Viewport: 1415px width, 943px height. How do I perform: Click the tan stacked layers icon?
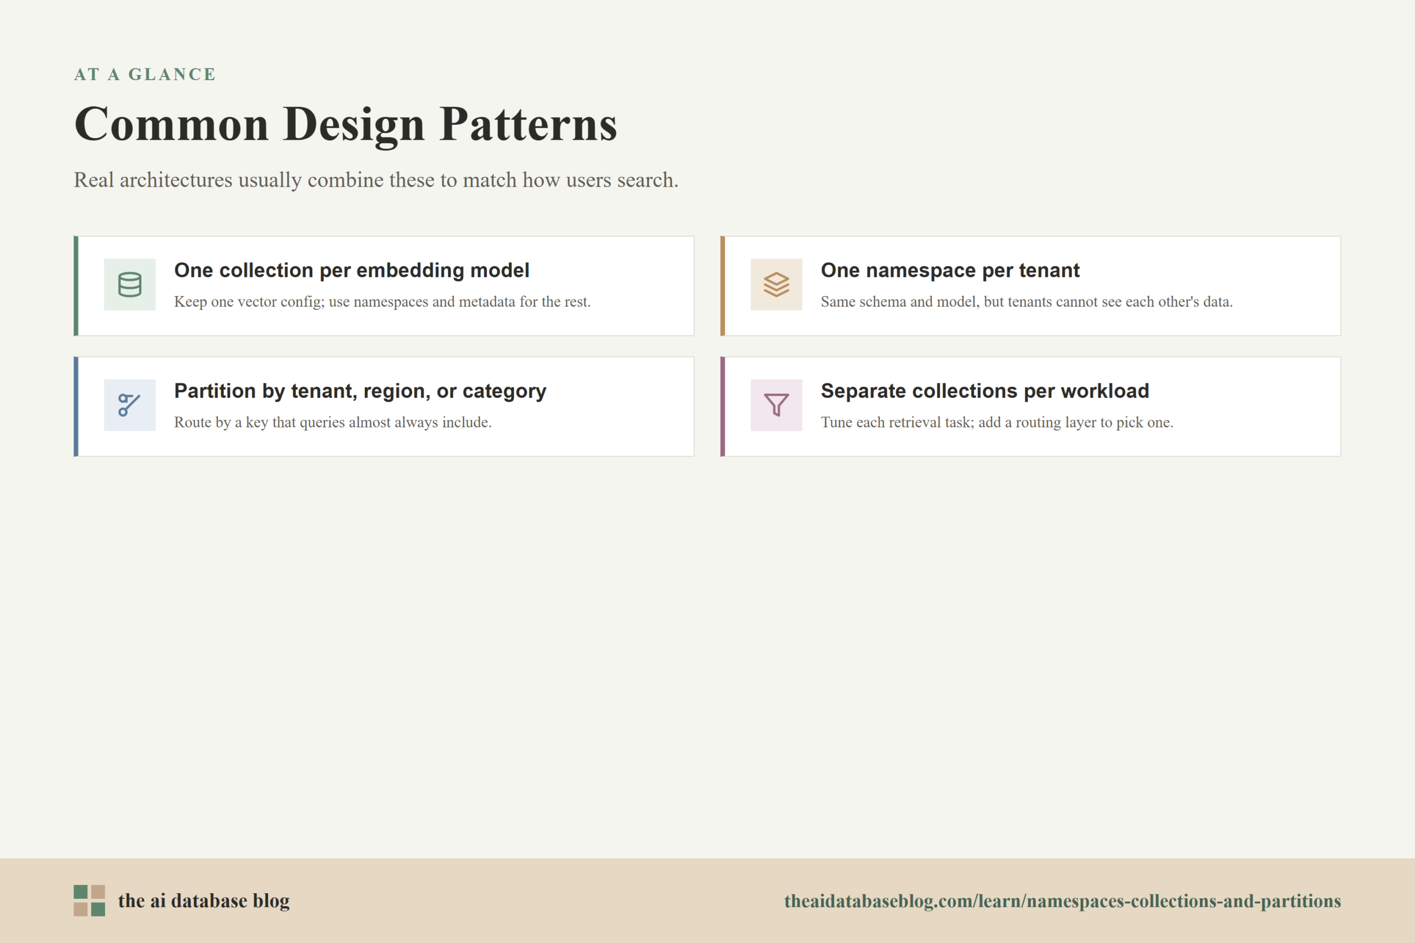[776, 285]
